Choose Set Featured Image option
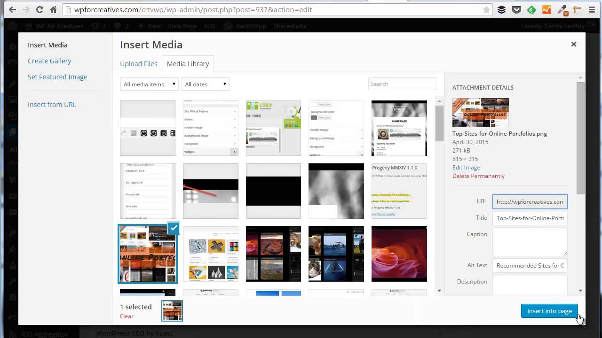602x338 pixels. [57, 77]
